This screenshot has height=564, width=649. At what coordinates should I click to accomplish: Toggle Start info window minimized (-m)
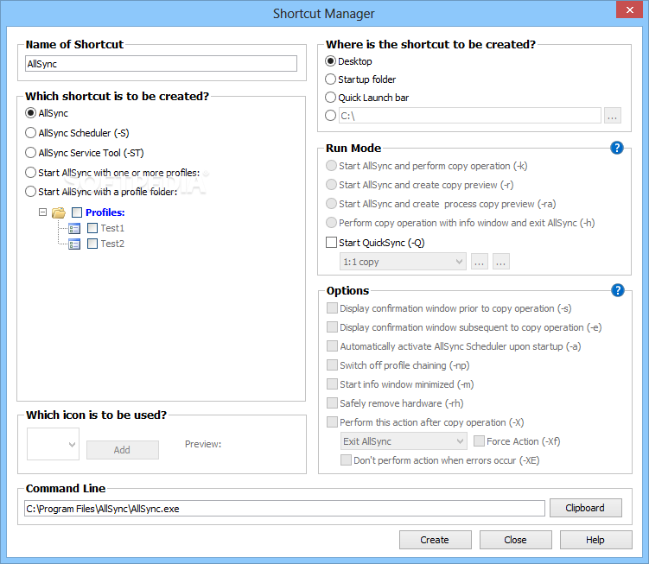pyautogui.click(x=332, y=384)
